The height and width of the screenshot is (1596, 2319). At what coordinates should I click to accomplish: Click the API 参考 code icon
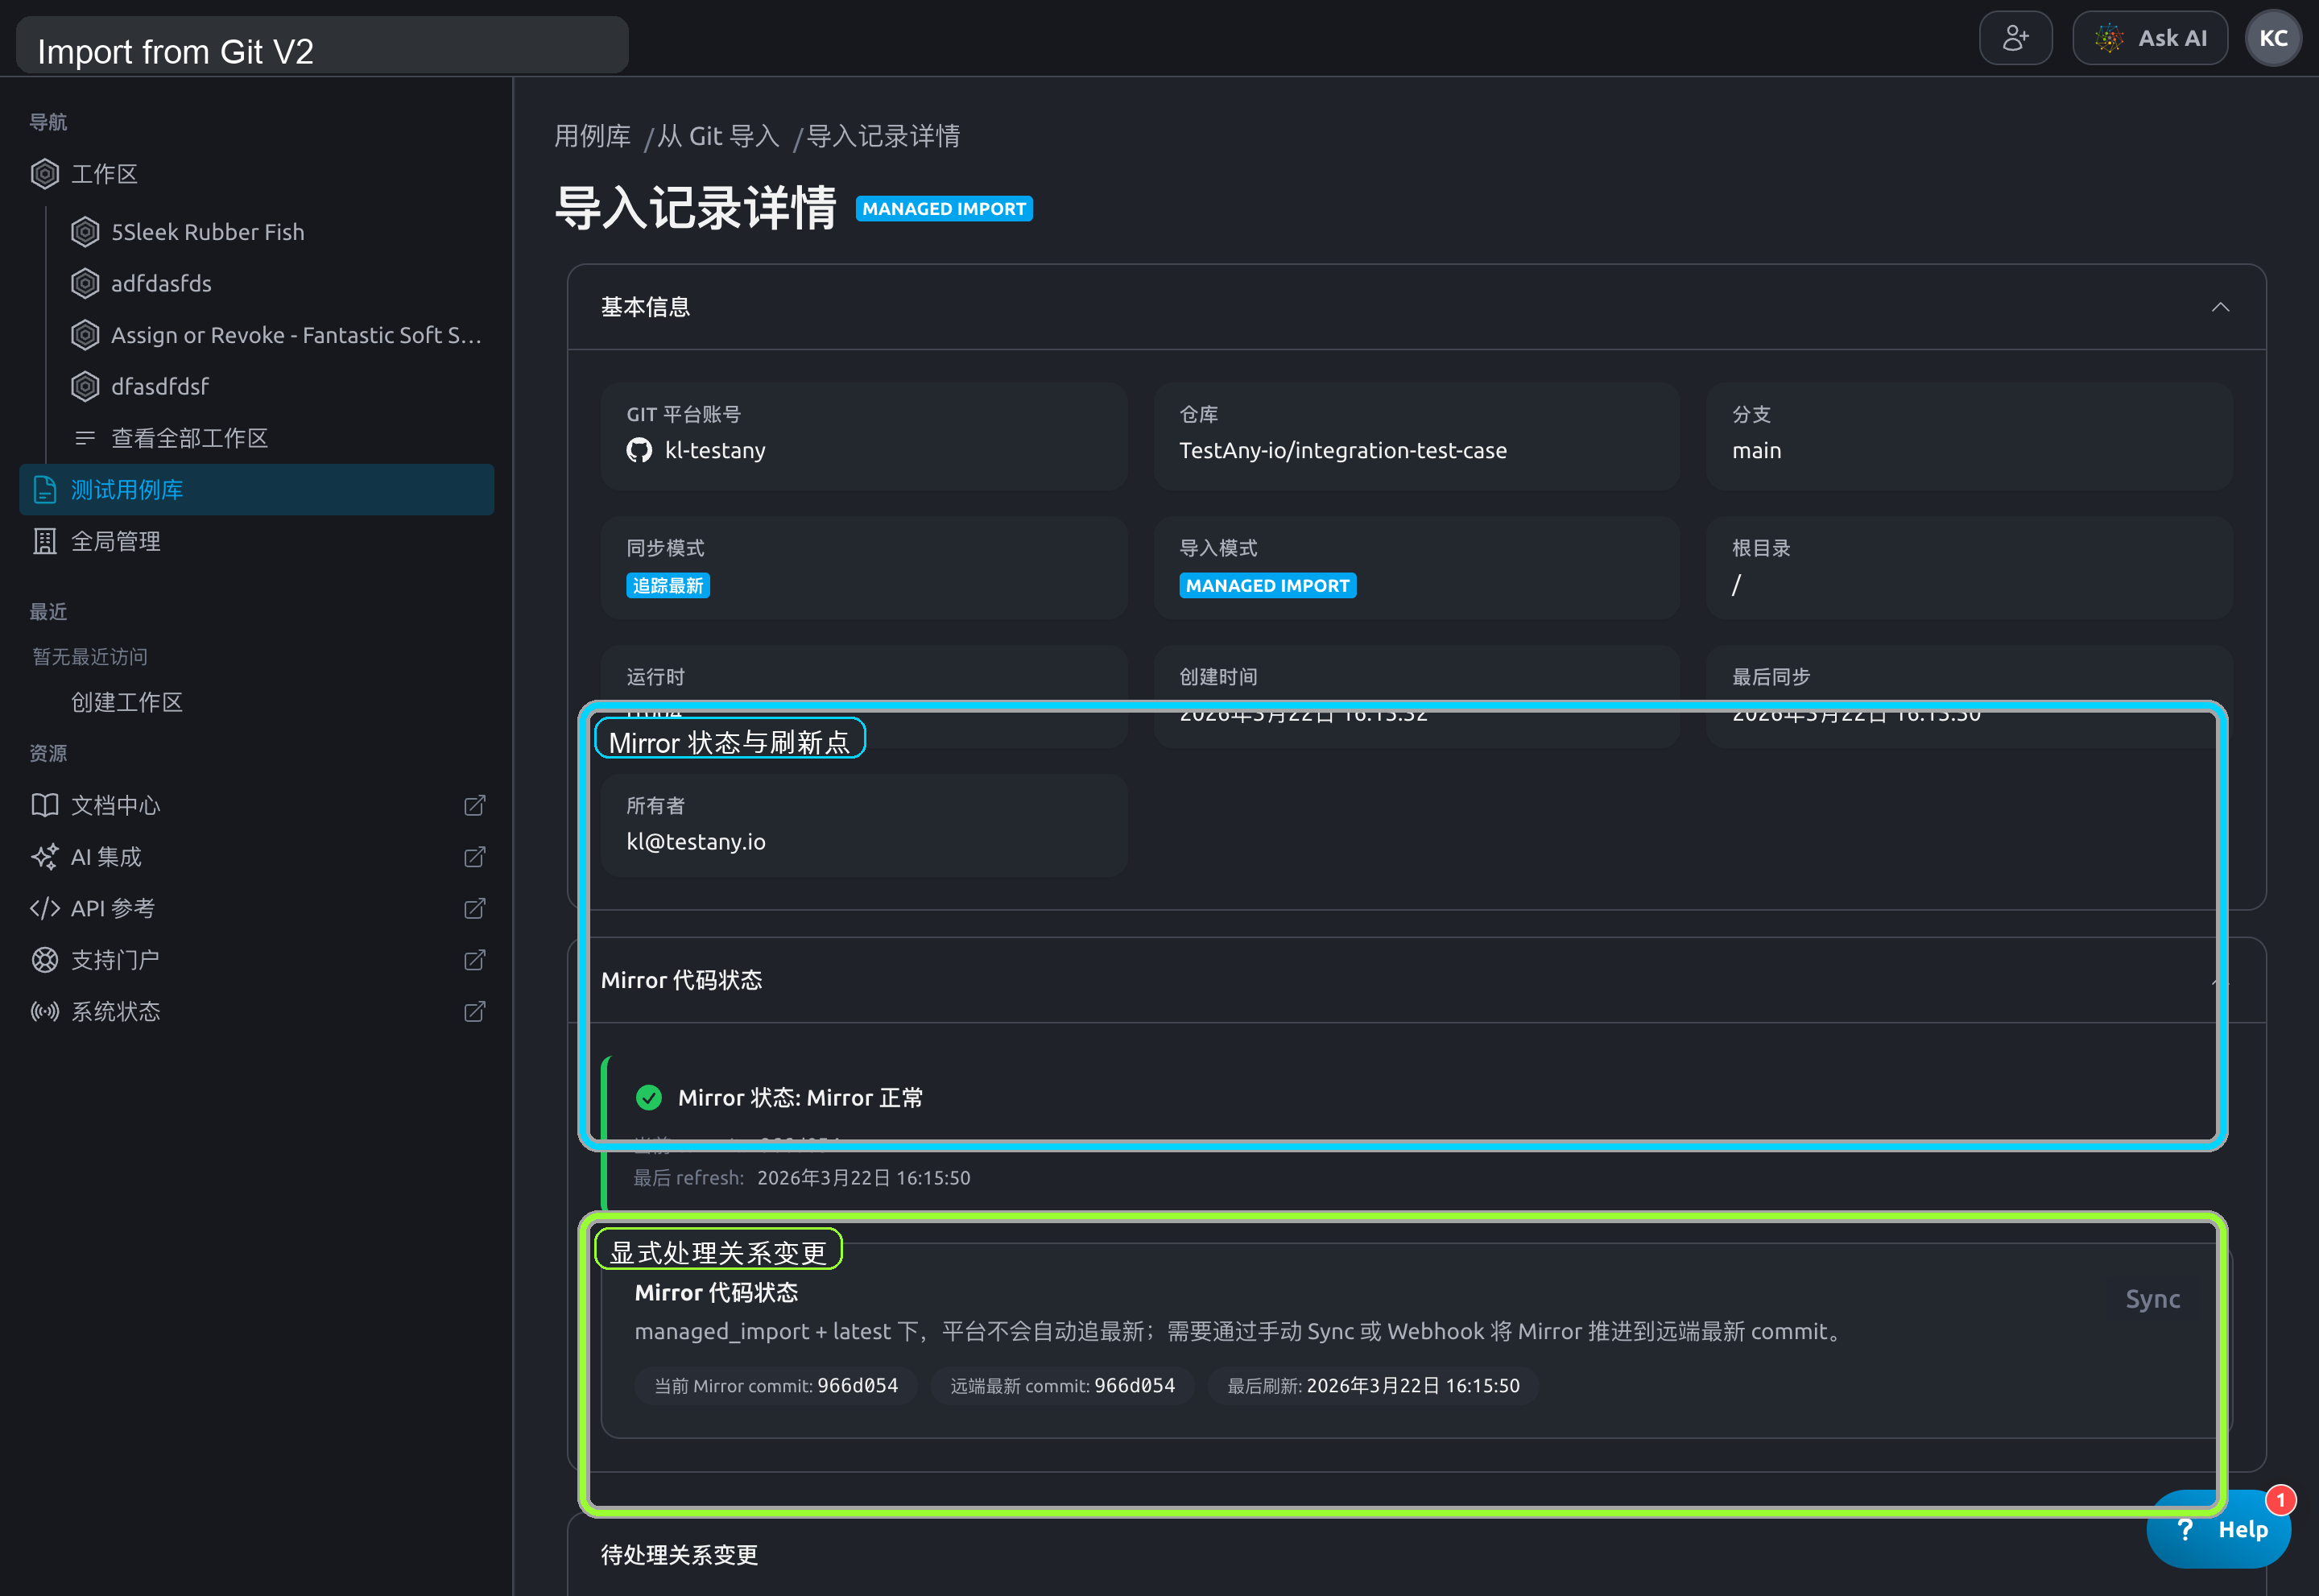point(45,908)
